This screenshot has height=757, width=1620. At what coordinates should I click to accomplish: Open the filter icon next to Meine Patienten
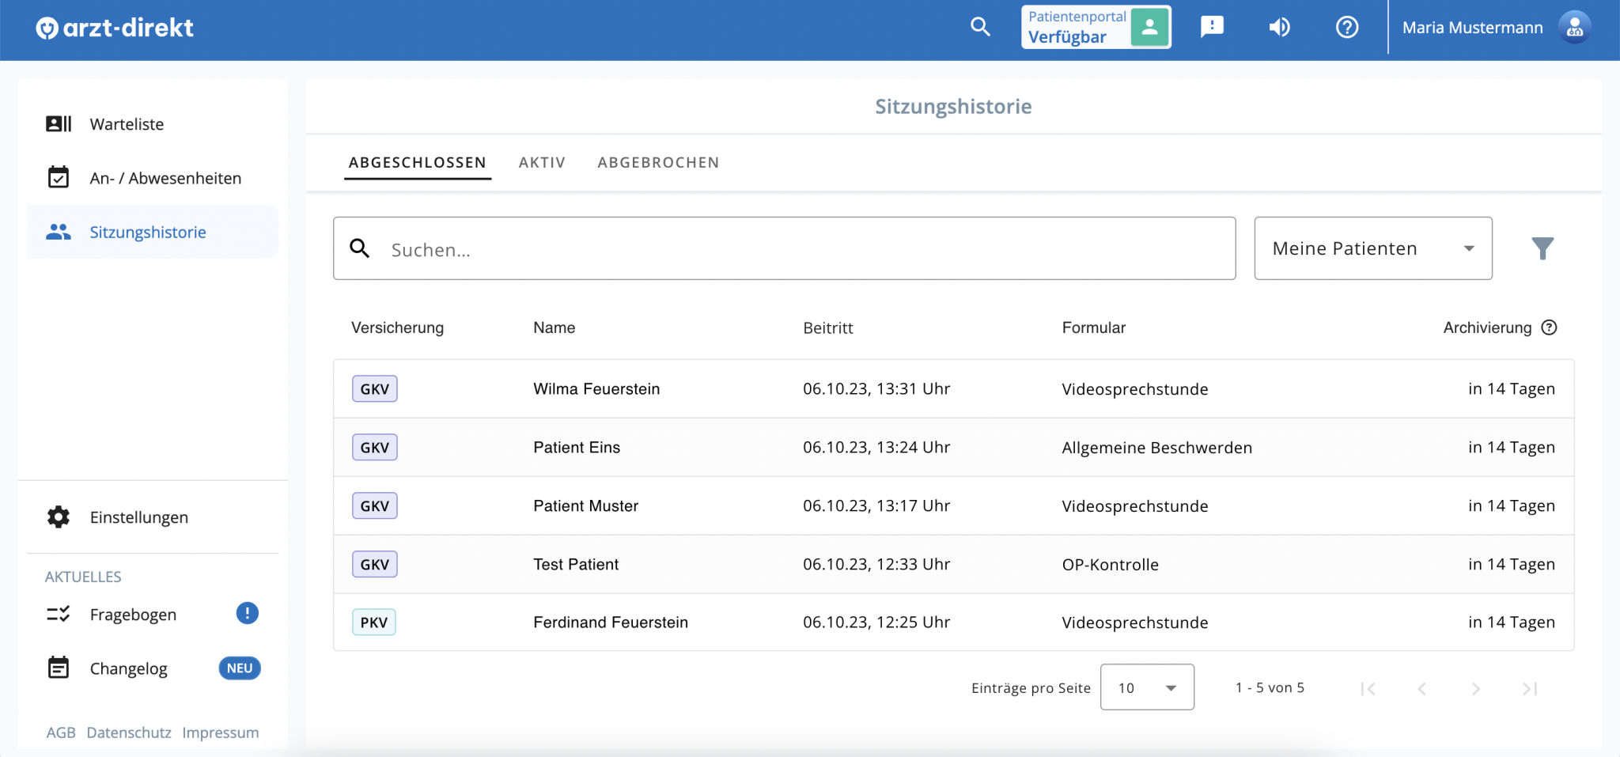point(1542,248)
